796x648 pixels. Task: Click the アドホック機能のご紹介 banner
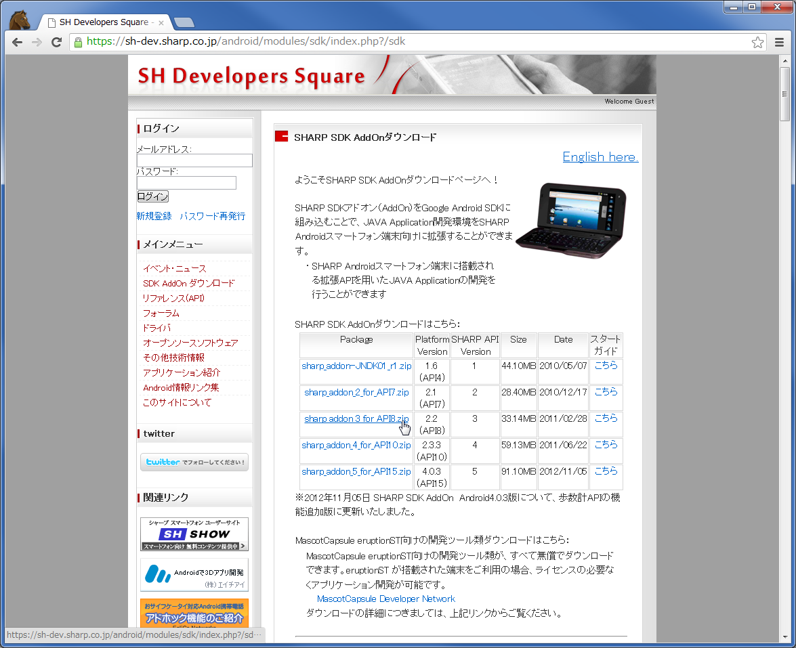click(194, 613)
